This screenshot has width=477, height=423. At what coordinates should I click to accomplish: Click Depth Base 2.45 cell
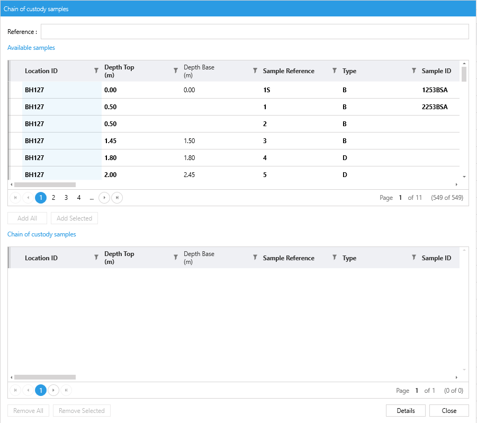(221, 175)
